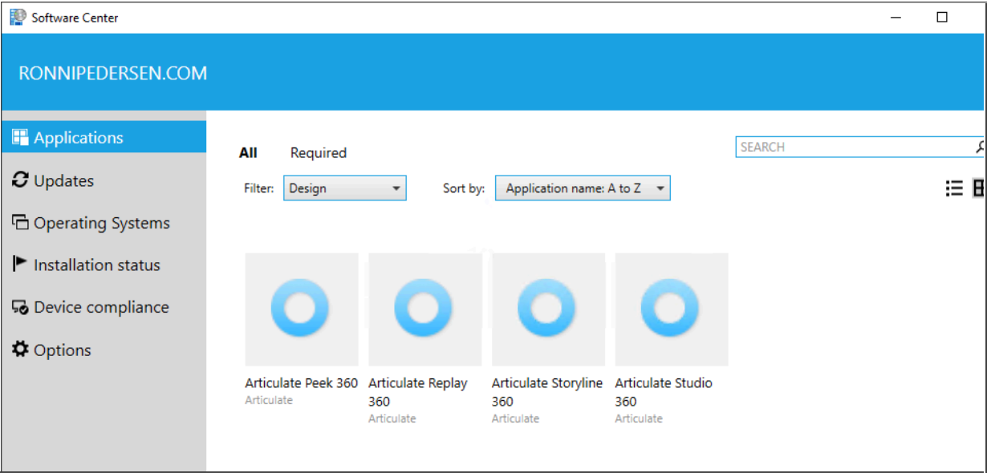Open the Articulate Storyline 360 tile
987x473 pixels.
click(548, 309)
